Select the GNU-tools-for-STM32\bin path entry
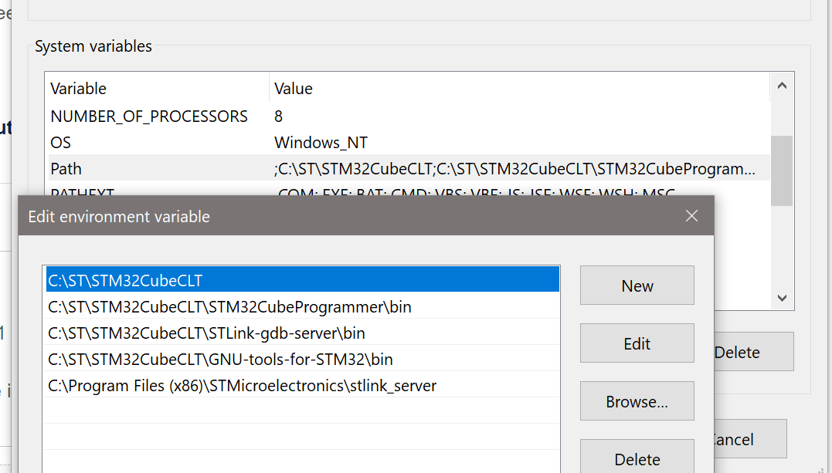The height and width of the screenshot is (473, 832). point(303,359)
